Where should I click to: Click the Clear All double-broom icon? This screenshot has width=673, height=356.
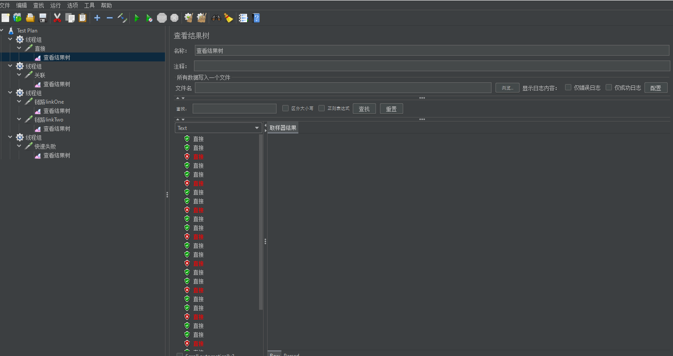coord(202,18)
